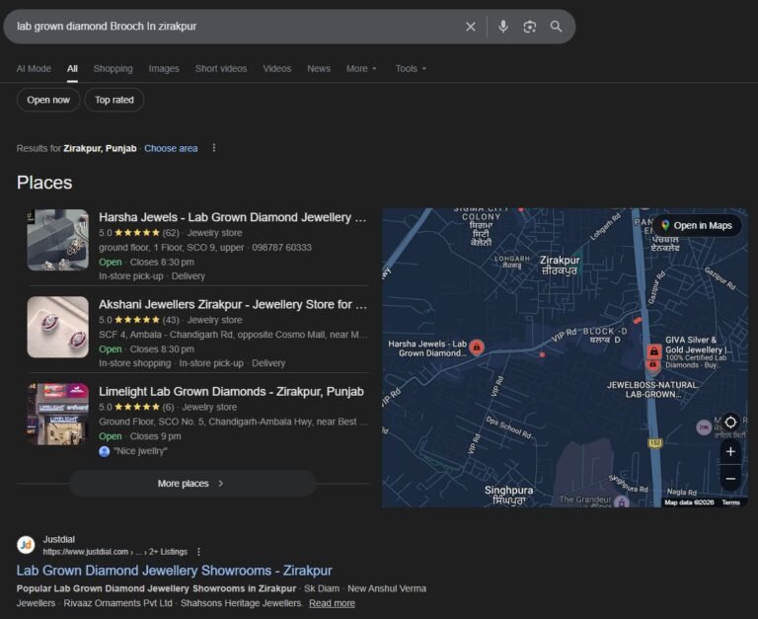This screenshot has height=619, width=758.
Task: Open the Shopping tab
Action: 114,69
